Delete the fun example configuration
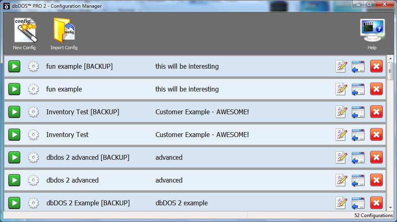 tap(376, 89)
